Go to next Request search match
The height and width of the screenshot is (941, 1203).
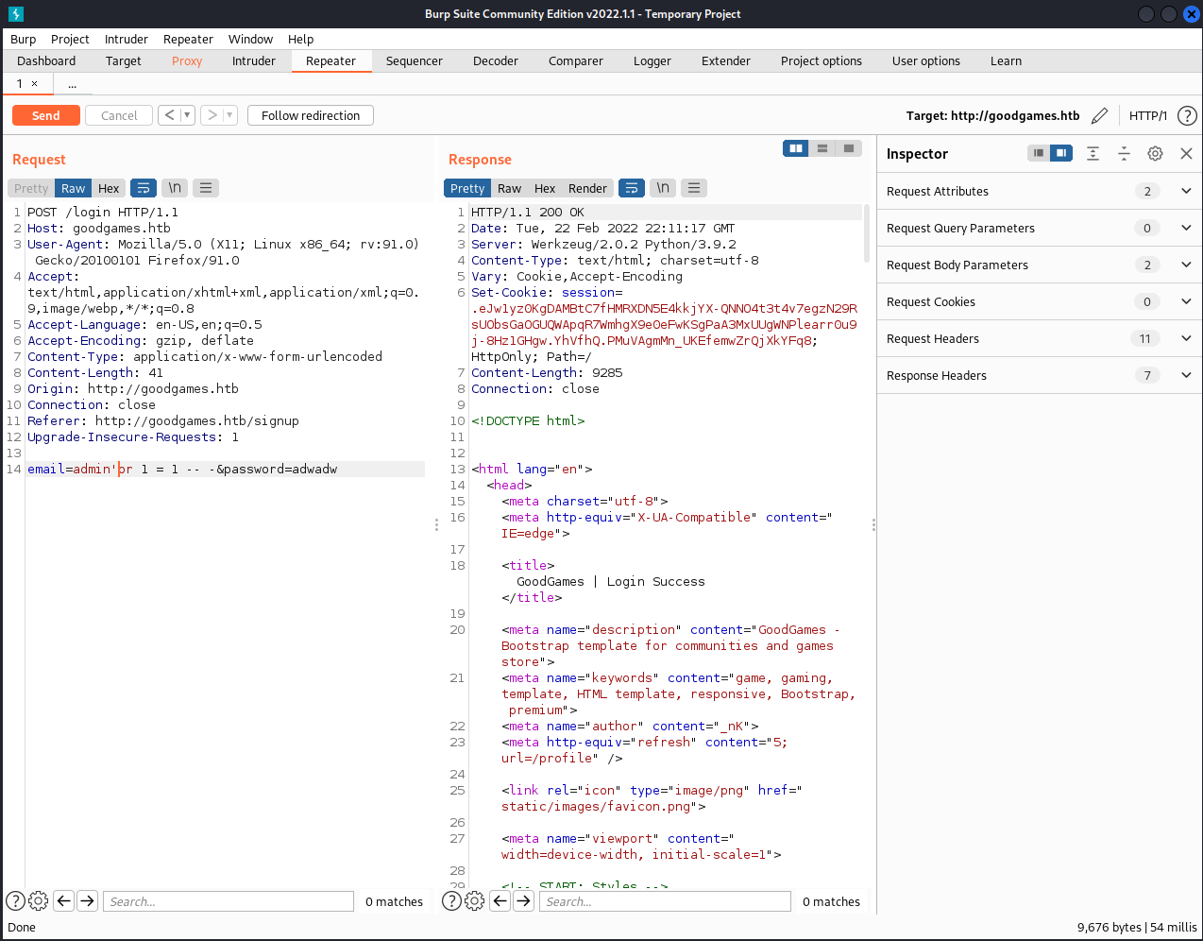pyautogui.click(x=88, y=901)
